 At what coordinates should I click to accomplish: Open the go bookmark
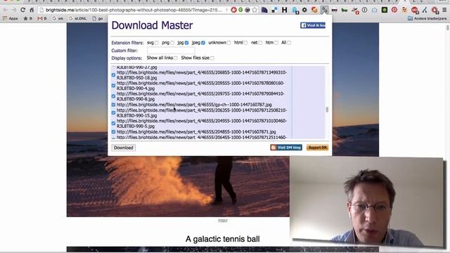click(98, 18)
